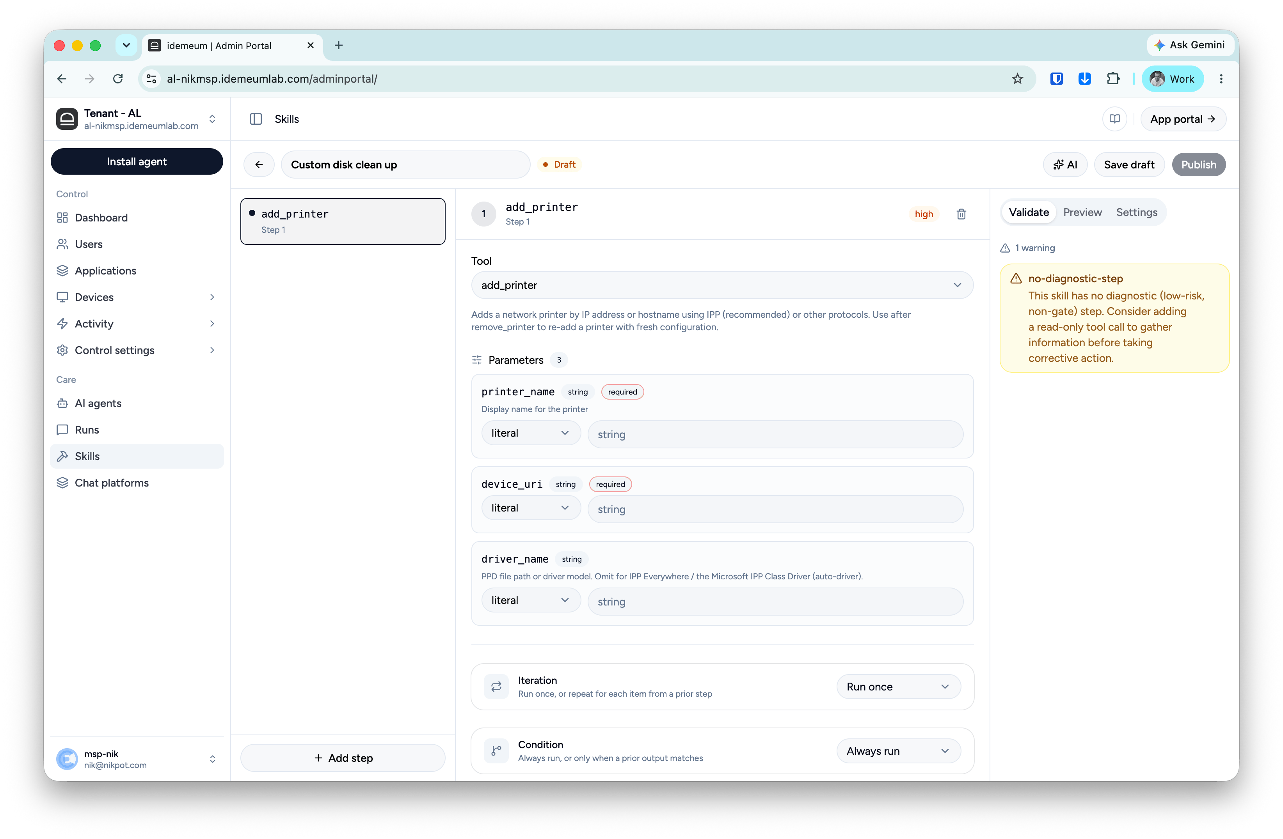Delete step with the trash icon
1283x839 pixels.
click(x=961, y=214)
